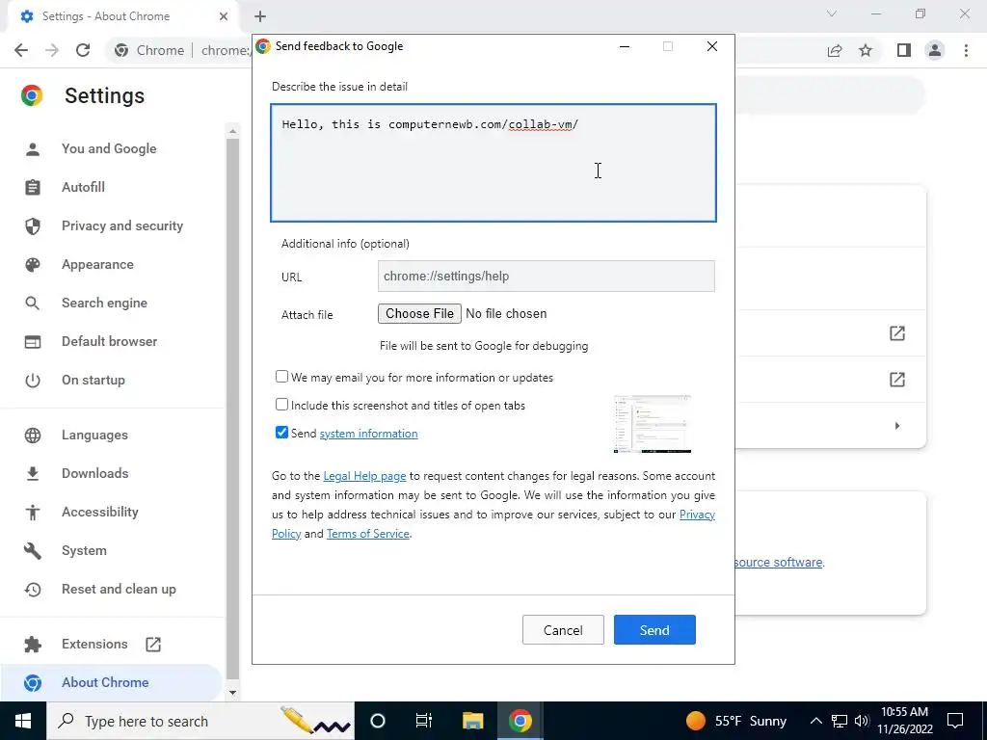This screenshot has height=740, width=987.
Task: Click the Downloads arrow icon in sidebar
Action: click(x=33, y=473)
